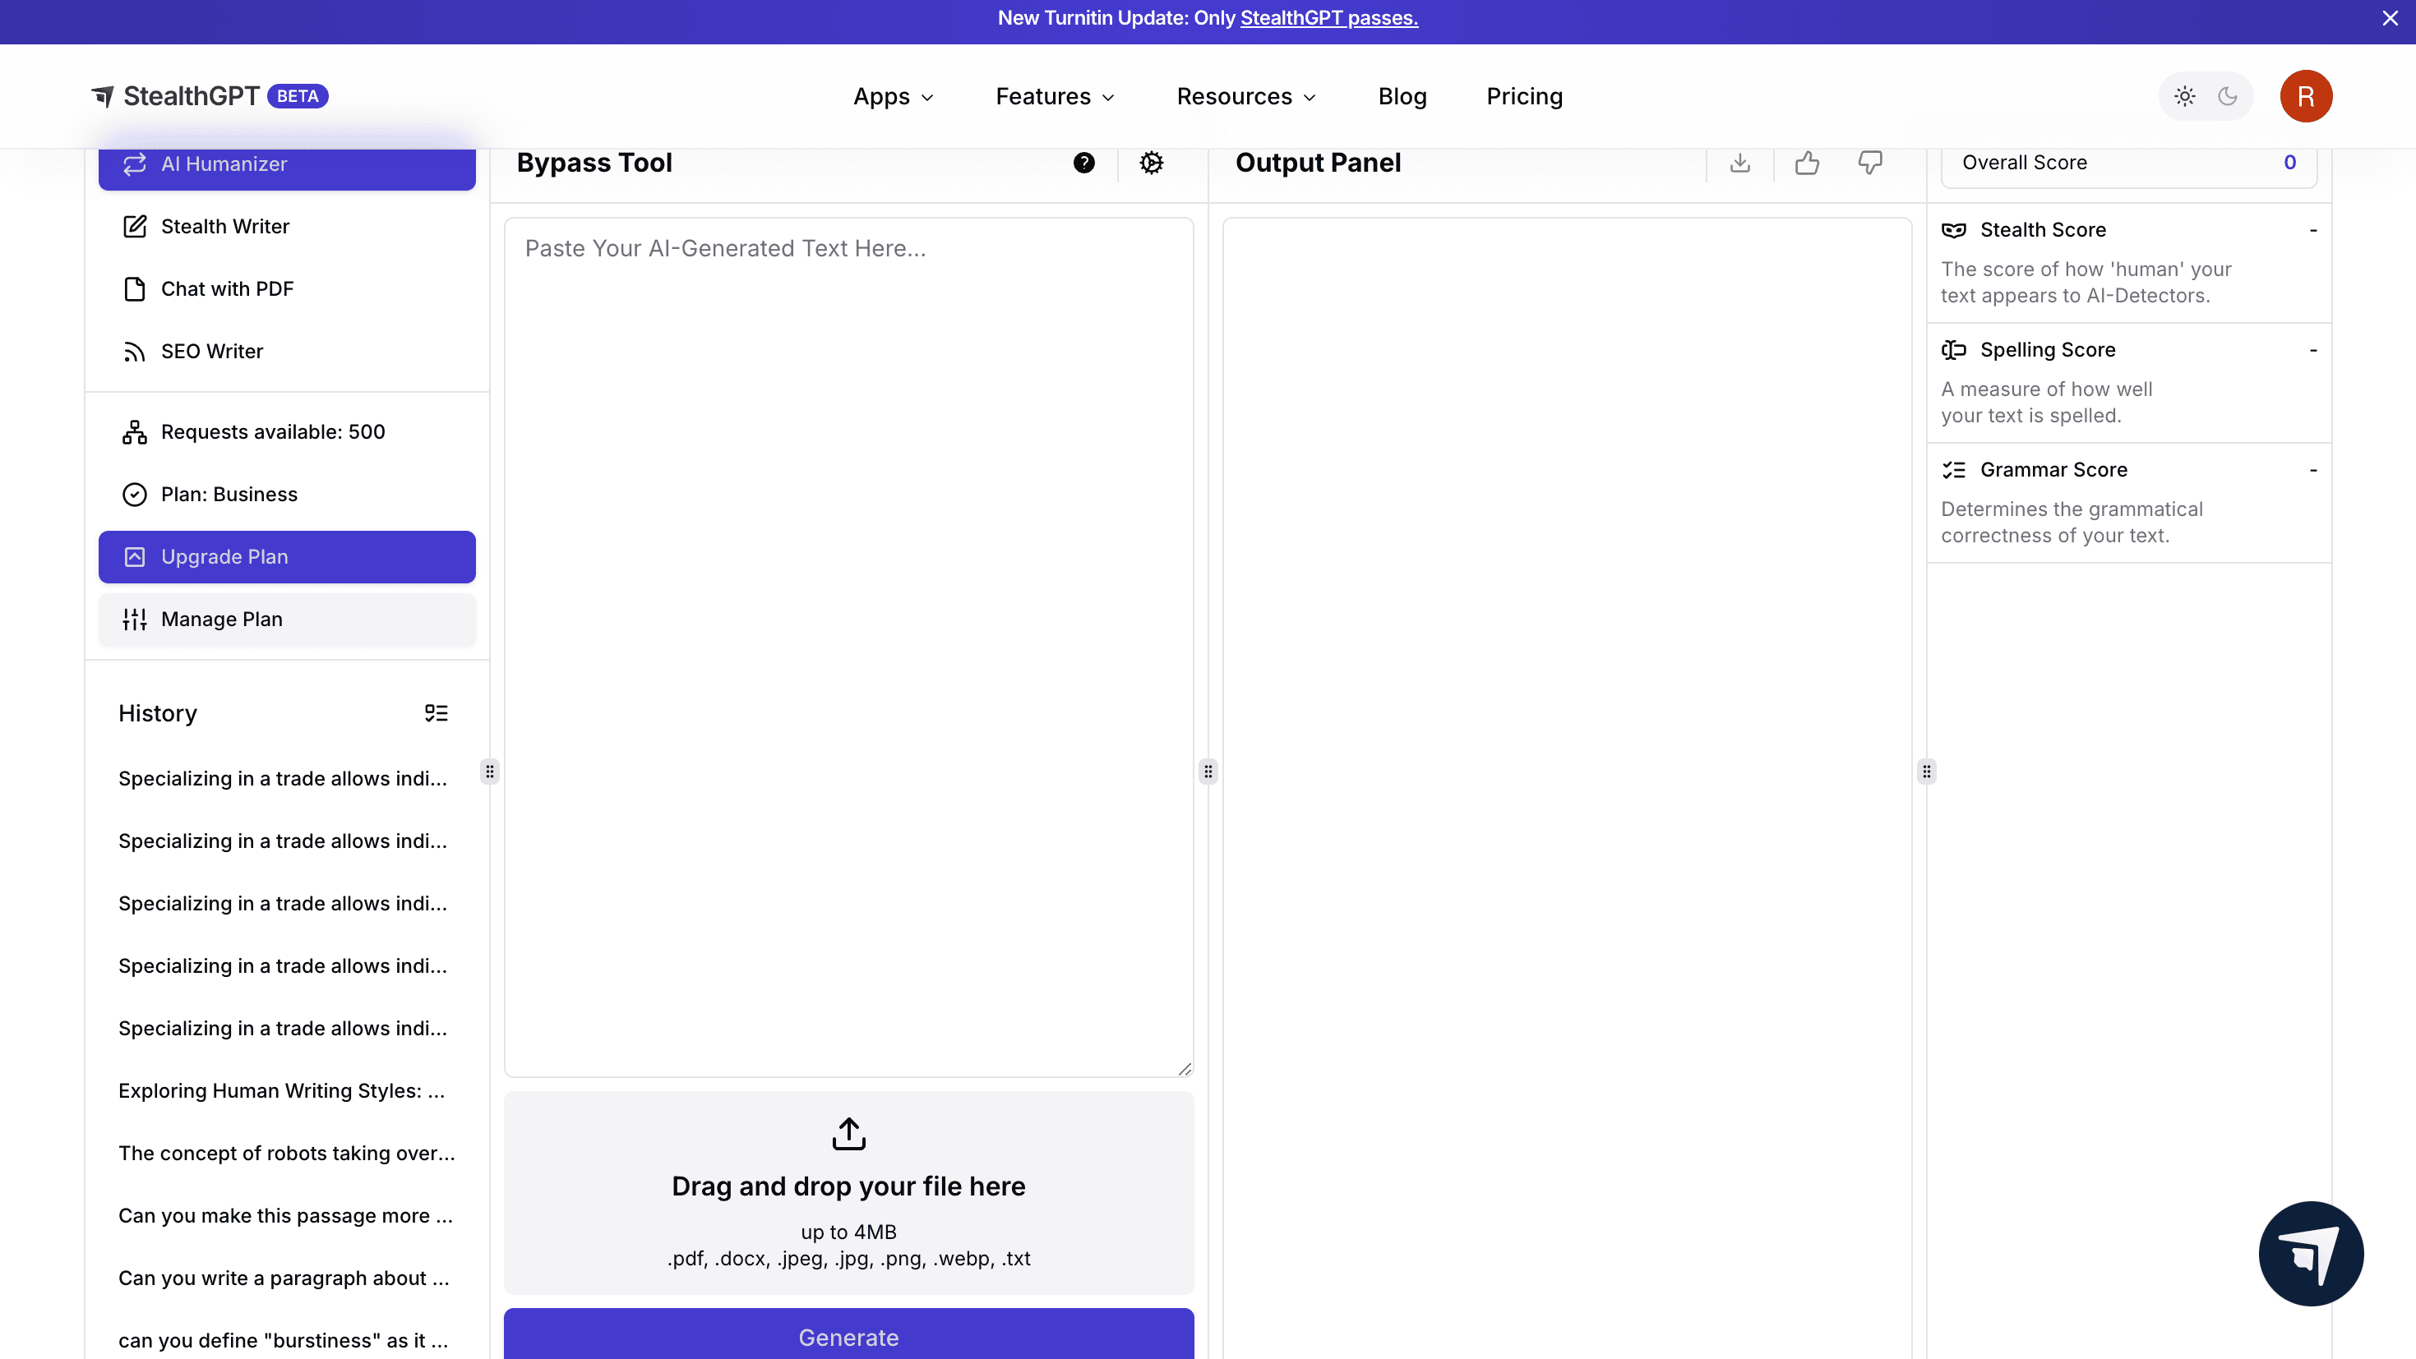Image resolution: width=2416 pixels, height=1359 pixels.
Task: Open Bypass Tool settings gear icon
Action: point(1151,163)
